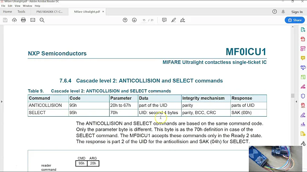Viewport: 307px width, 172px height.
Task: Click the '95h' CMD box in diagram
Action: pyautogui.click(x=81, y=163)
